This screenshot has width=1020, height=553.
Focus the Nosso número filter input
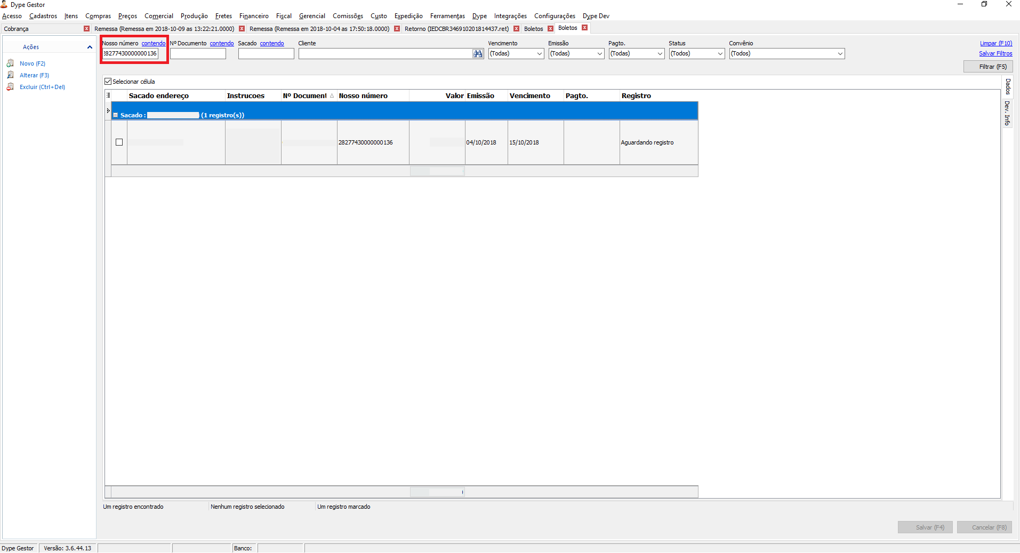tap(130, 53)
